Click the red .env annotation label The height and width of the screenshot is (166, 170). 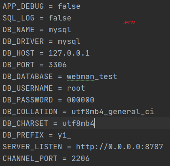129,22
